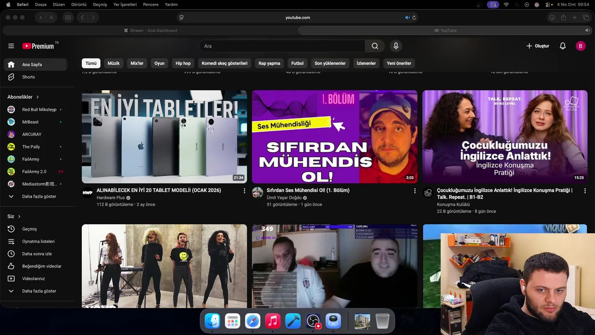Open Safari share button
Screen dimensions: 595x335
click(563, 18)
